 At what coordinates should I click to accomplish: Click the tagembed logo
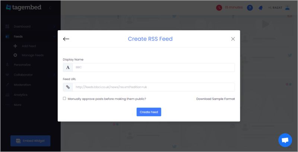(23, 7)
